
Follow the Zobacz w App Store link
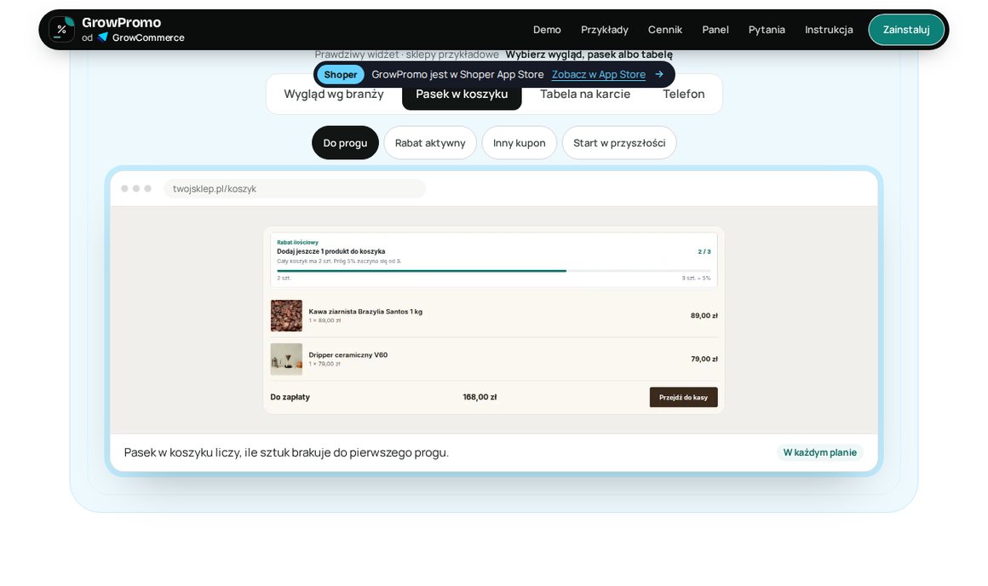pos(599,74)
